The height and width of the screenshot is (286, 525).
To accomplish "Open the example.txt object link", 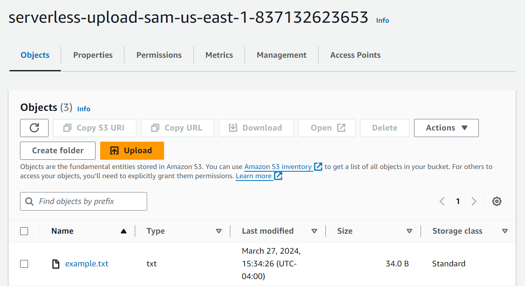I will [87, 264].
